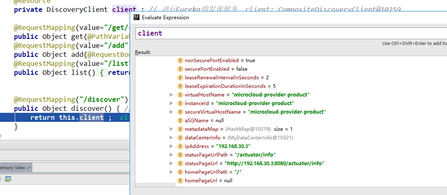Select the aSGName field icon
Image resolution: width=447 pixels, height=195 pixels.
180,121
